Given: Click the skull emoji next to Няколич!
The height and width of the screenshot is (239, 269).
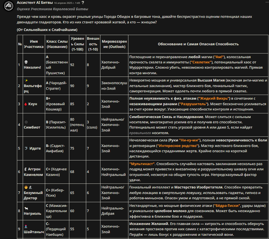Looking at the screenshot, I should pos(26,62).
